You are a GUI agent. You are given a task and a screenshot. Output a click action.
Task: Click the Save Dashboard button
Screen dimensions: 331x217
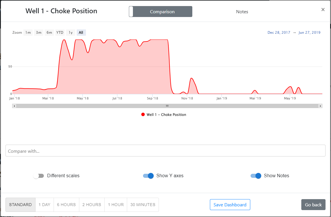pyautogui.click(x=230, y=205)
